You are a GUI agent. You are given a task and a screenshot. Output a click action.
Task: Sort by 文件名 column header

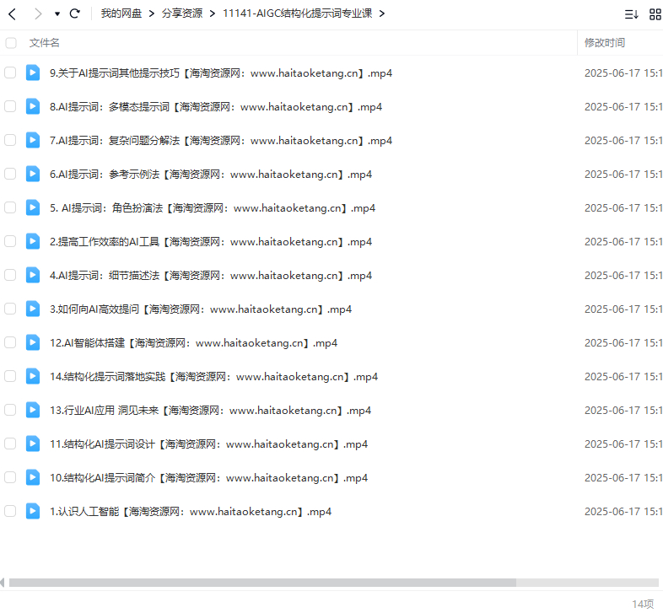pos(45,43)
